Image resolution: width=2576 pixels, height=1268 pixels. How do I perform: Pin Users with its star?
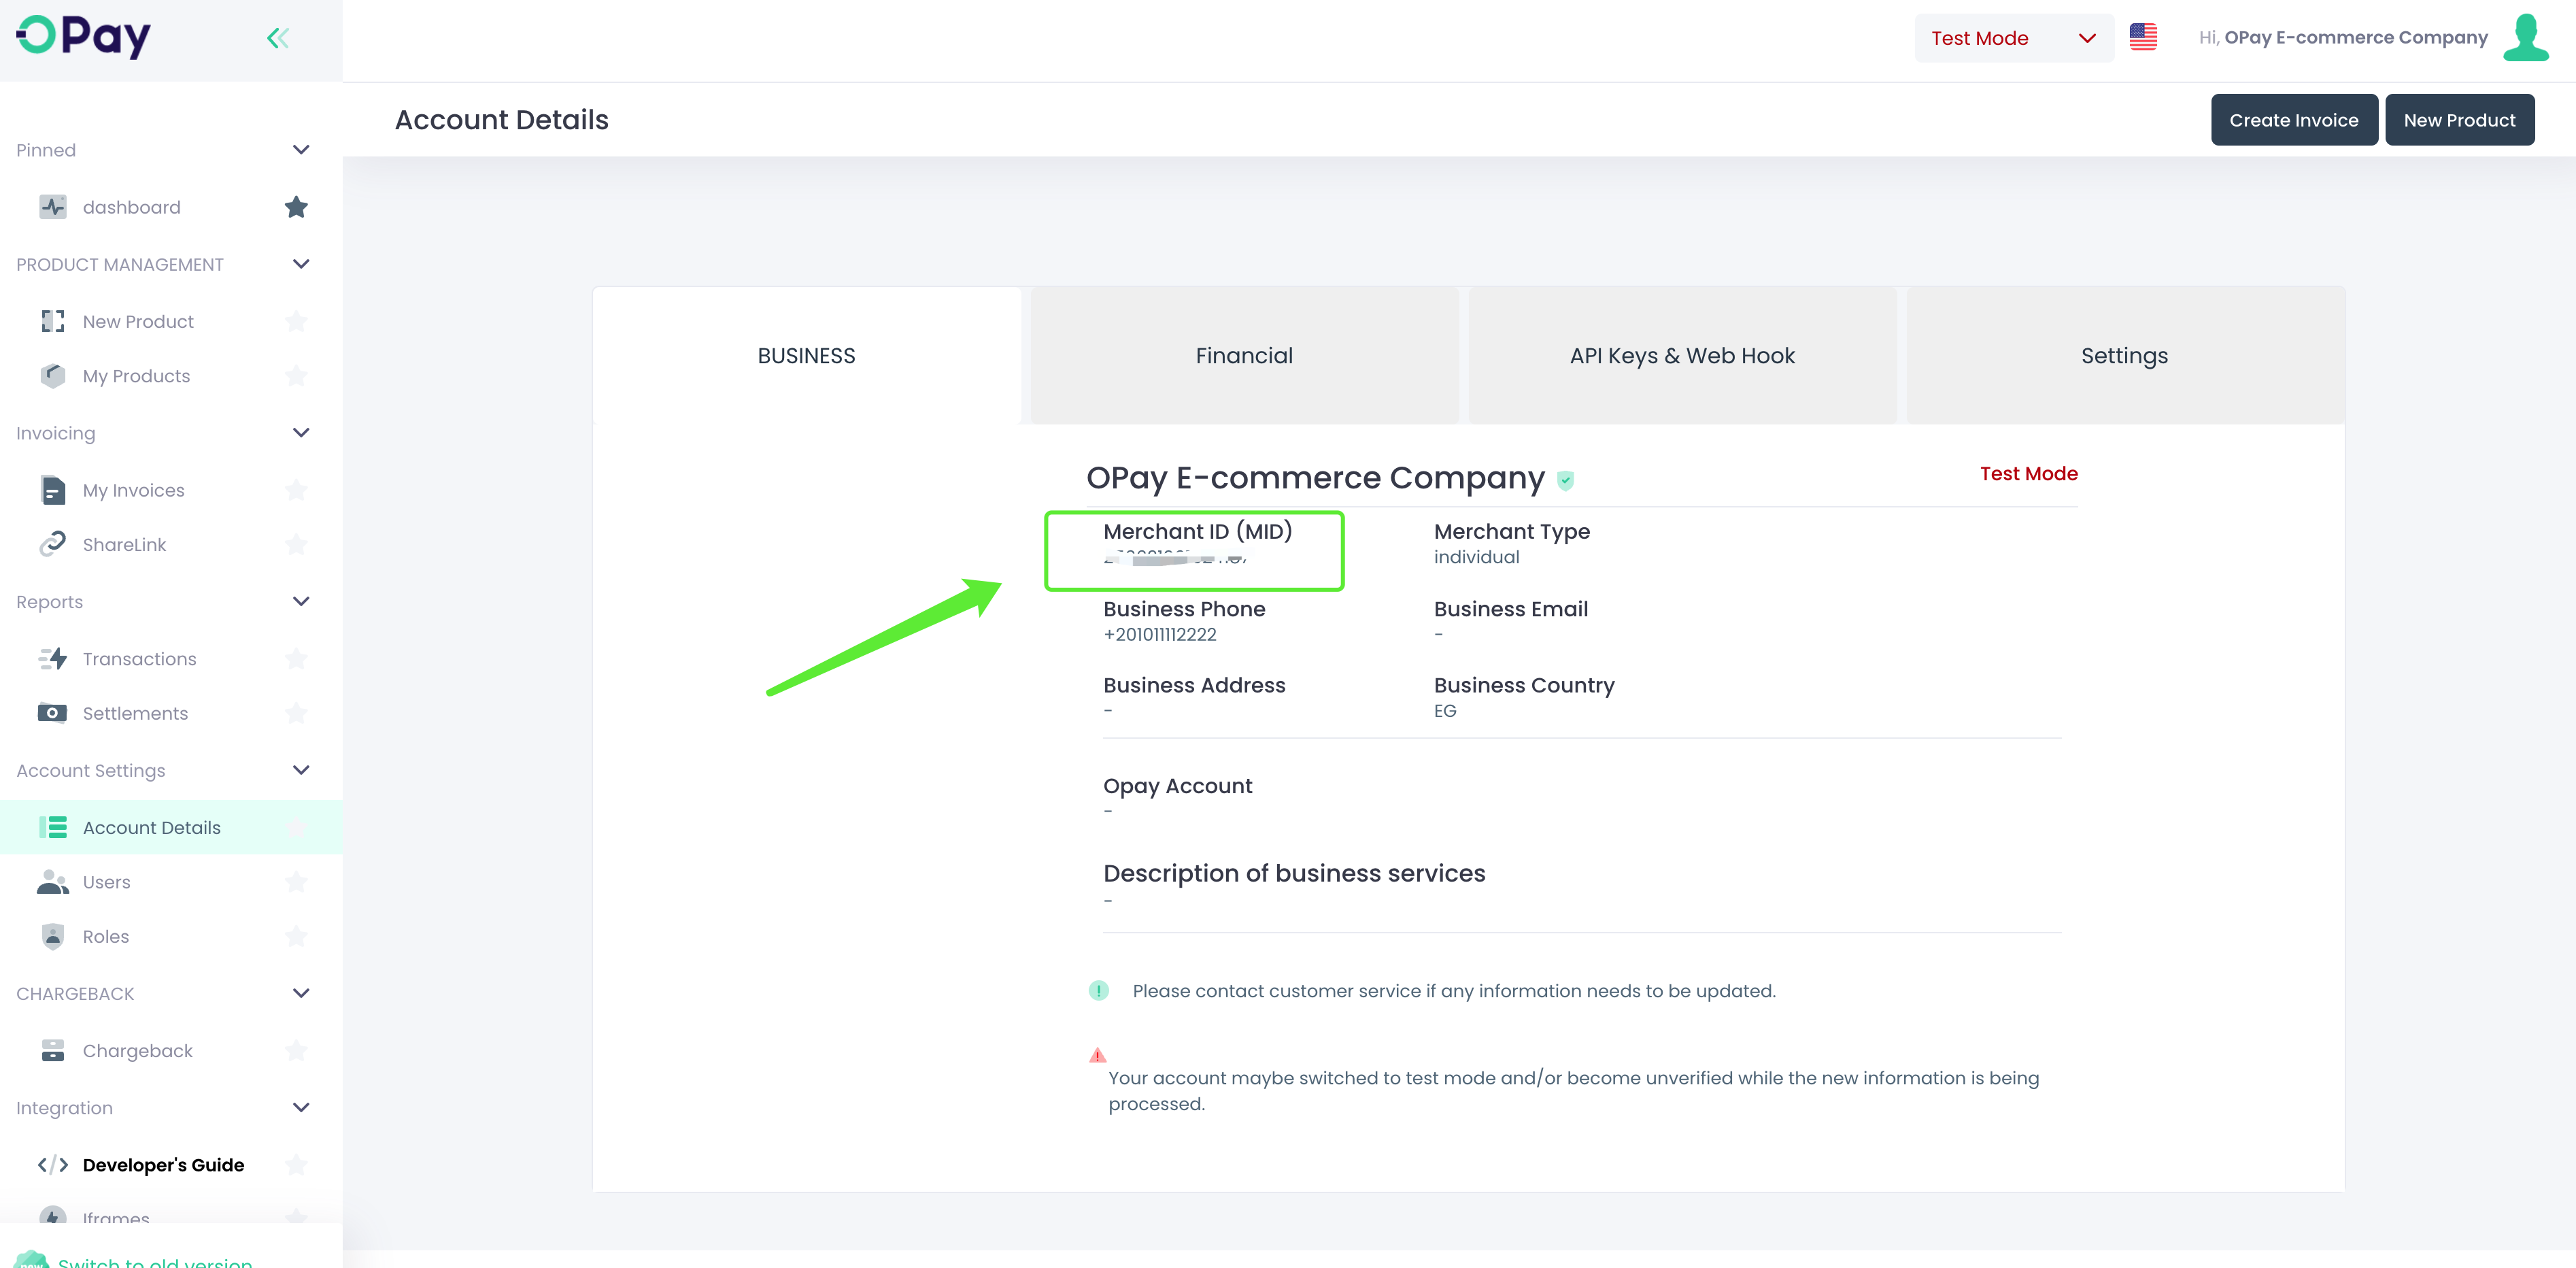tap(296, 882)
